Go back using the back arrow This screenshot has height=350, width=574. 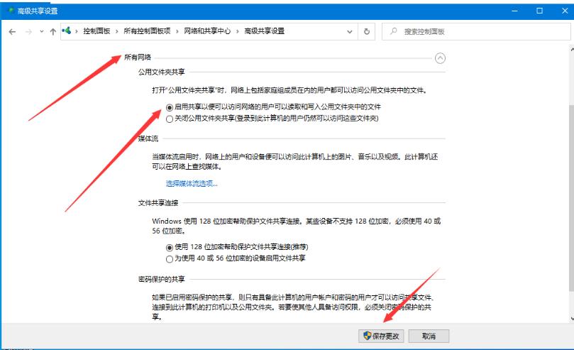(13, 32)
